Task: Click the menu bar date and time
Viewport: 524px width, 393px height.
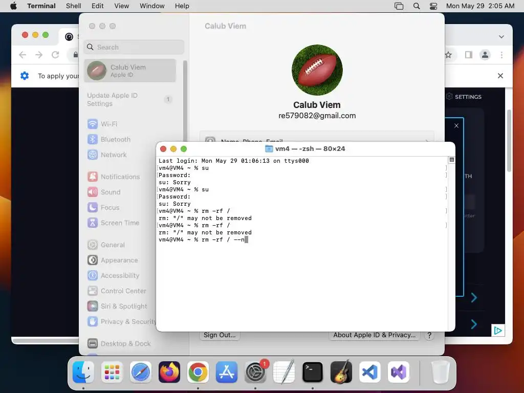Action: point(480,6)
